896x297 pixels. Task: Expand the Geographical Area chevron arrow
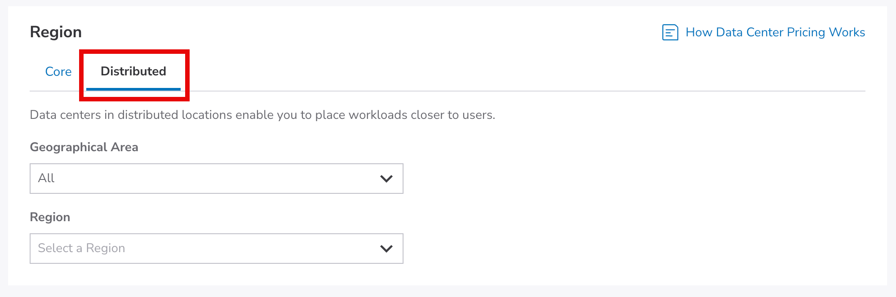(386, 179)
